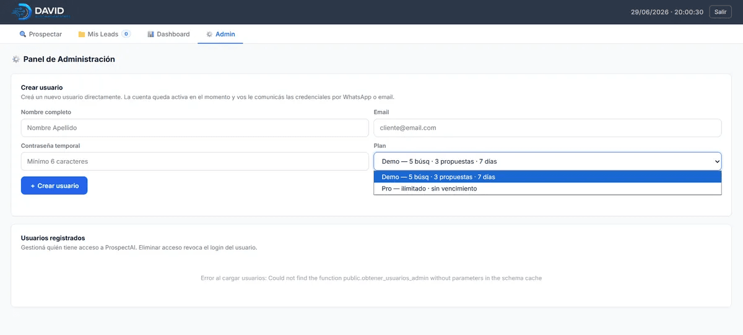743x335 pixels.
Task: Click the Nombre completo label
Action: click(46, 112)
